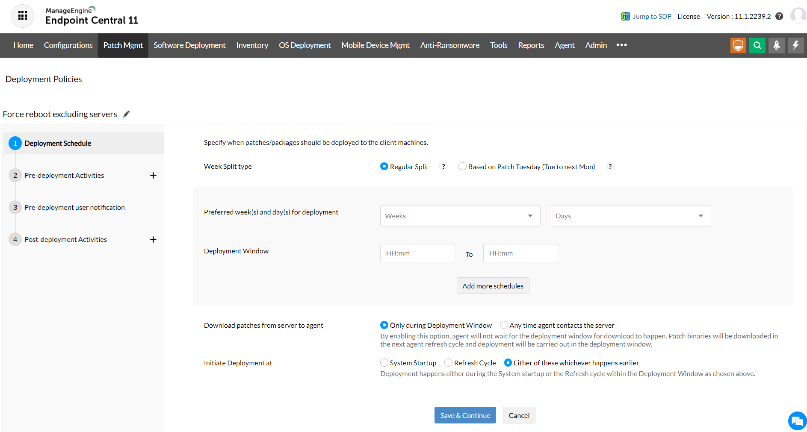Image resolution: width=807 pixels, height=432 pixels.
Task: Click Save & Continue button
Action: pyautogui.click(x=465, y=415)
